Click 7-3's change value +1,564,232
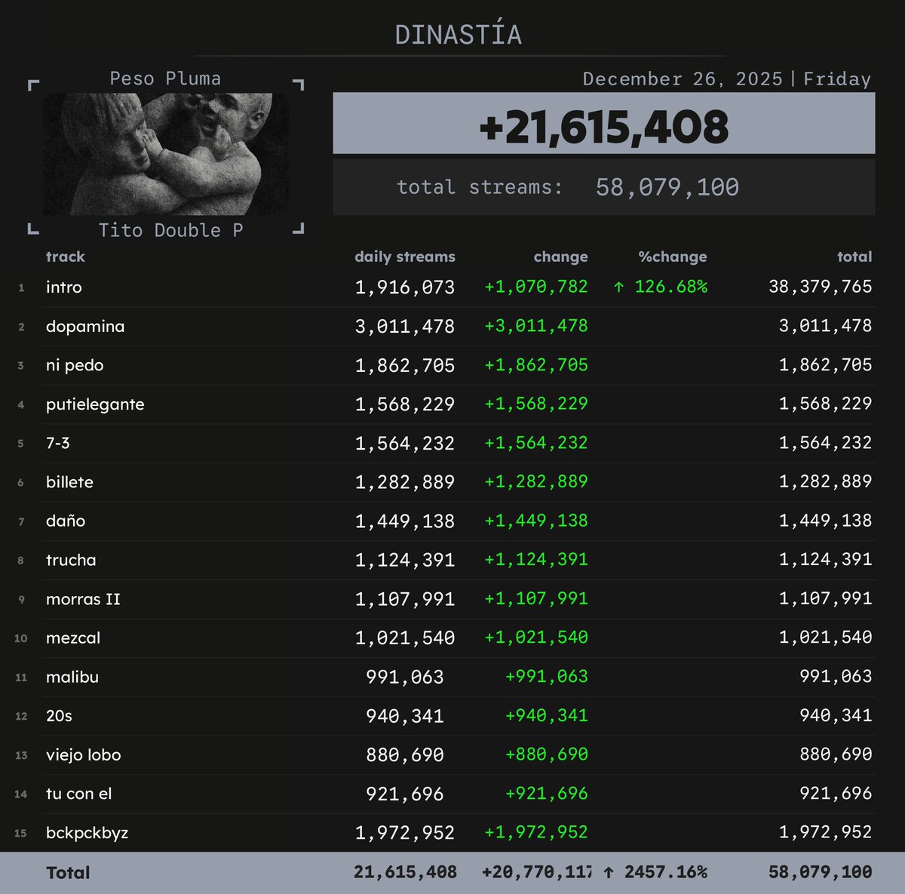 tap(536, 443)
